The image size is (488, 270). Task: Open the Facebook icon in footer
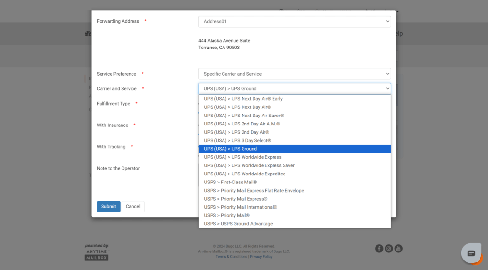(379, 249)
